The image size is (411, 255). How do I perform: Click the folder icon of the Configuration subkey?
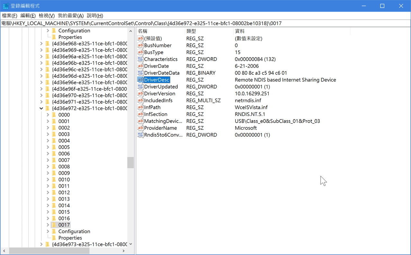click(54, 231)
